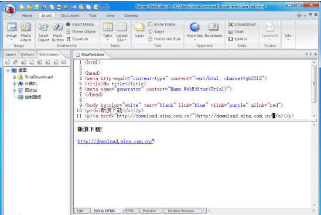Viewport: 321px width, 215px height.
Task: Insert a Flash Button
Action: [58, 32]
